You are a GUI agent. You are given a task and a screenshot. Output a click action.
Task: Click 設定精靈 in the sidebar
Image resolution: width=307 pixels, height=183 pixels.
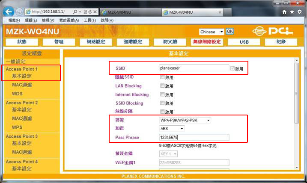32,53
